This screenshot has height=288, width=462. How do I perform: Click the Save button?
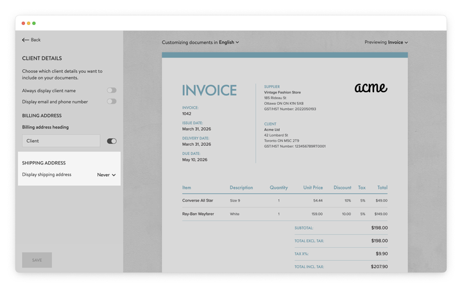(x=37, y=260)
